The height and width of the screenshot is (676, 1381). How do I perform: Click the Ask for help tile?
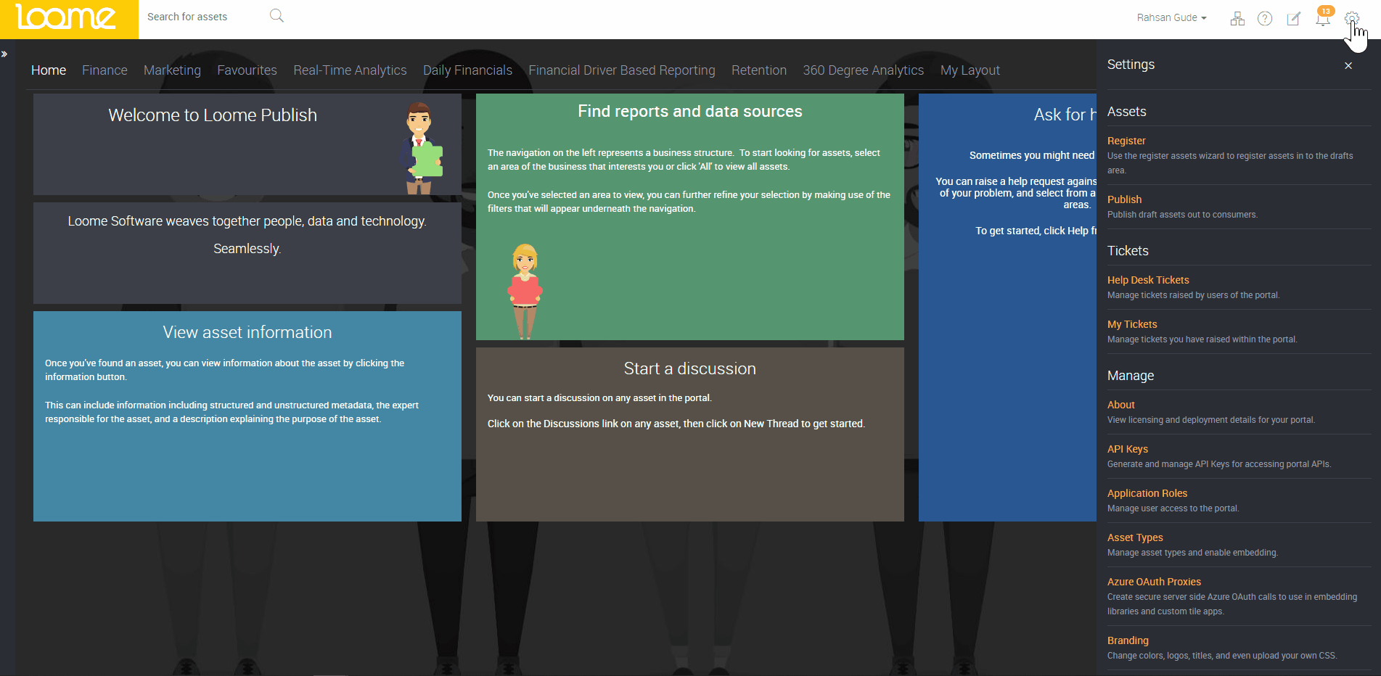click(x=1007, y=308)
